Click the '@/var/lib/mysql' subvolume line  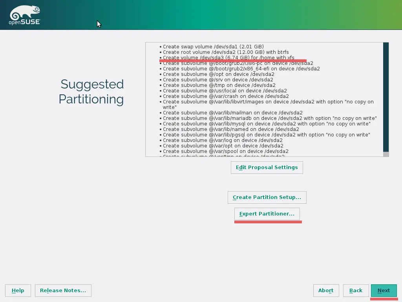[x=267, y=124]
